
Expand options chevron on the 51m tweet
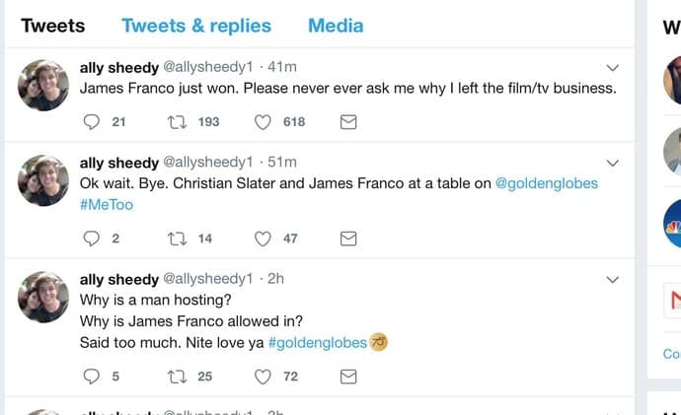pos(612,163)
